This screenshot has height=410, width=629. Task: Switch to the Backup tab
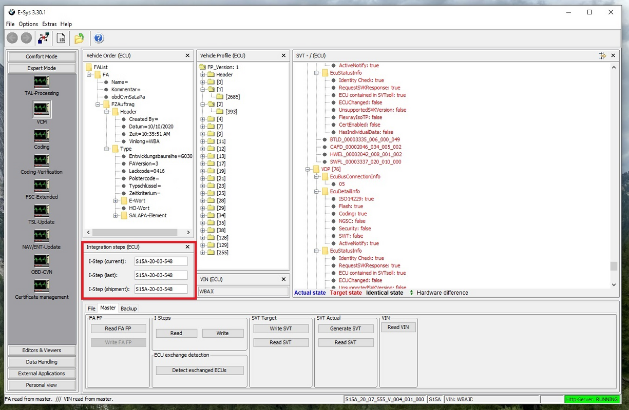(x=128, y=309)
